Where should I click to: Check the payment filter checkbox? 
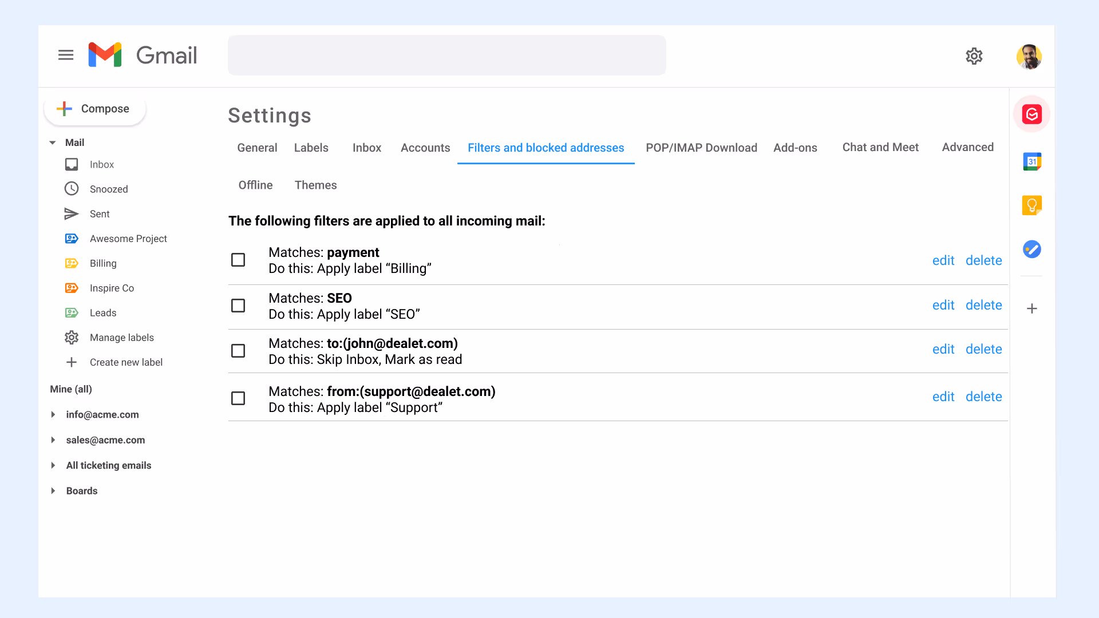coord(238,260)
